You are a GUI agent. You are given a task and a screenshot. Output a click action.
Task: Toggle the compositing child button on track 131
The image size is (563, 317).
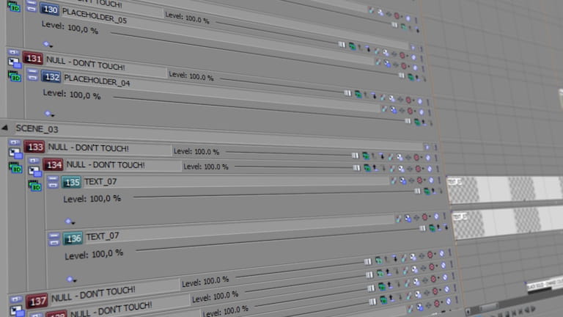click(x=13, y=53)
